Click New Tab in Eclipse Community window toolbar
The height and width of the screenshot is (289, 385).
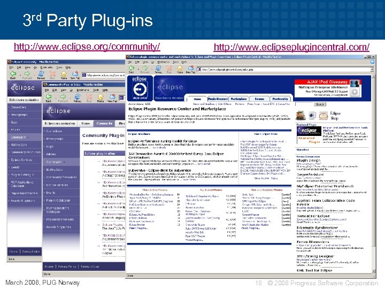(75, 74)
